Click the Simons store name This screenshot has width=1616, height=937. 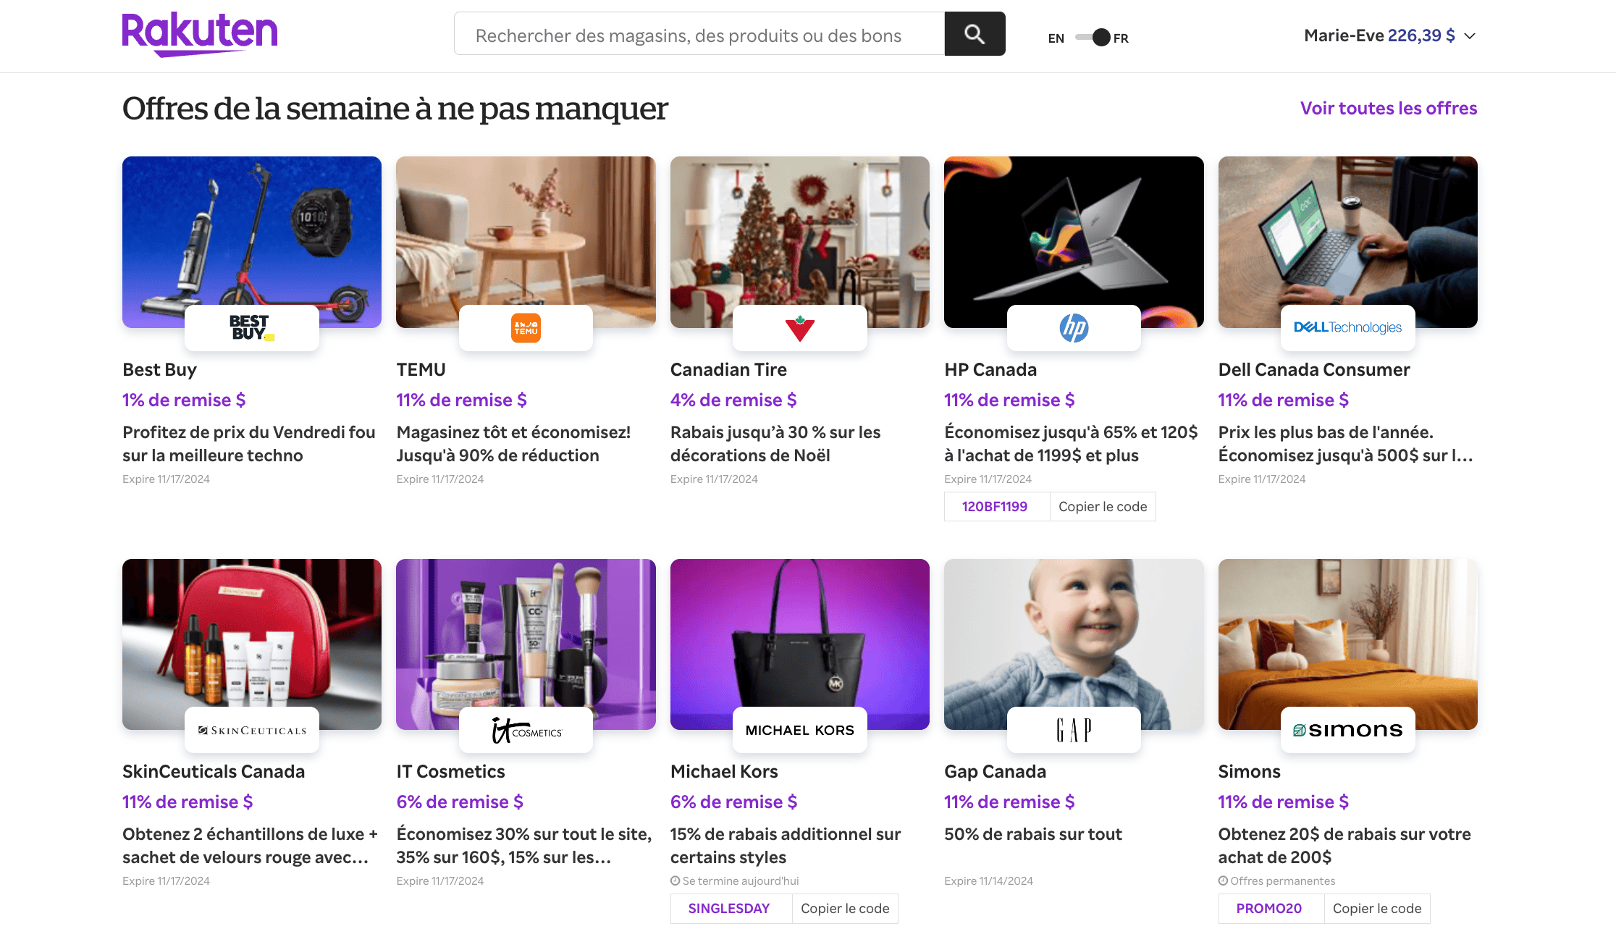(x=1249, y=772)
